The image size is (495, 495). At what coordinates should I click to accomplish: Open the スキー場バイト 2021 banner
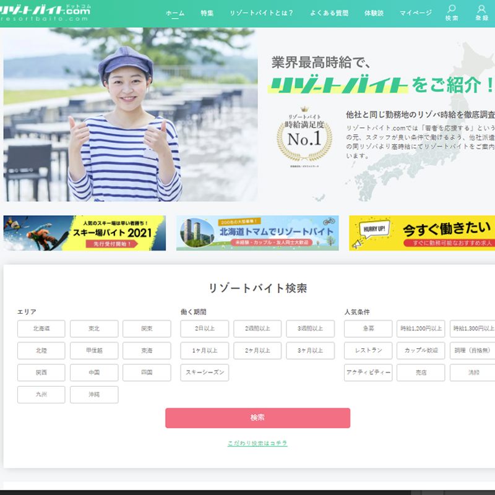[85, 233]
